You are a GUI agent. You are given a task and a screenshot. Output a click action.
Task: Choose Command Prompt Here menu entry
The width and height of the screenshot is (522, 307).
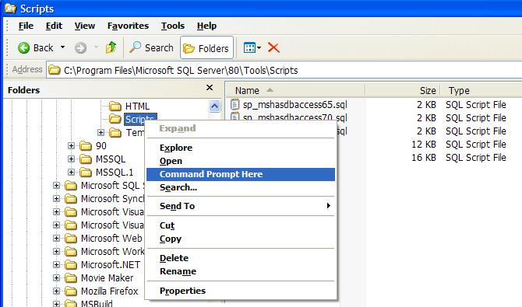241,174
